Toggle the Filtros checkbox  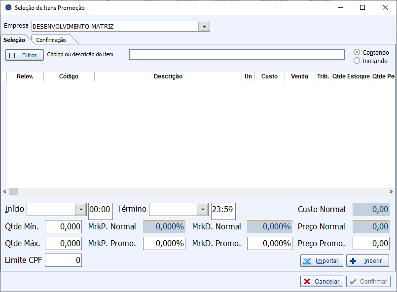click(12, 55)
